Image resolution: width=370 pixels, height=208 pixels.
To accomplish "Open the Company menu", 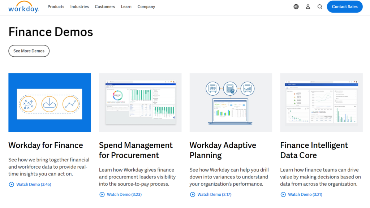I will point(146,6).
